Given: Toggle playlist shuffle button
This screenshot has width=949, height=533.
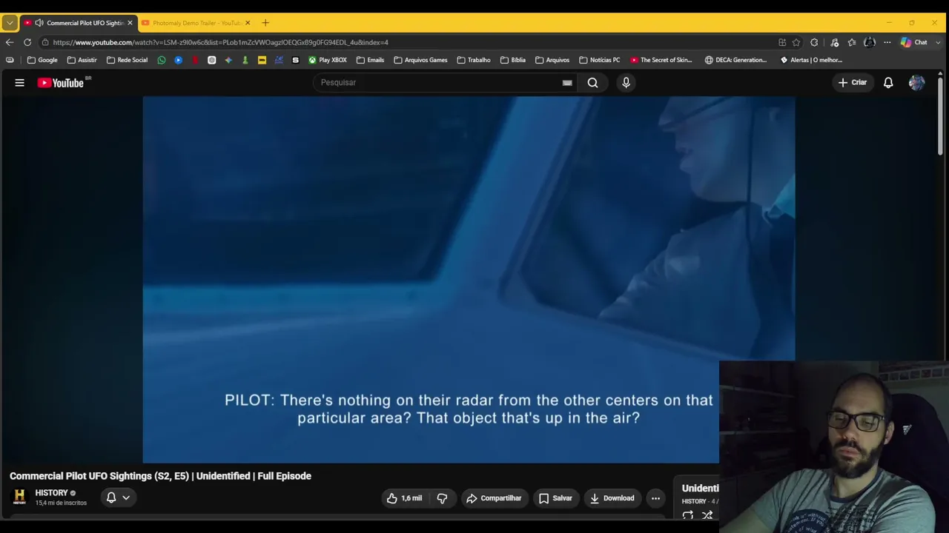Looking at the screenshot, I should 707,515.
